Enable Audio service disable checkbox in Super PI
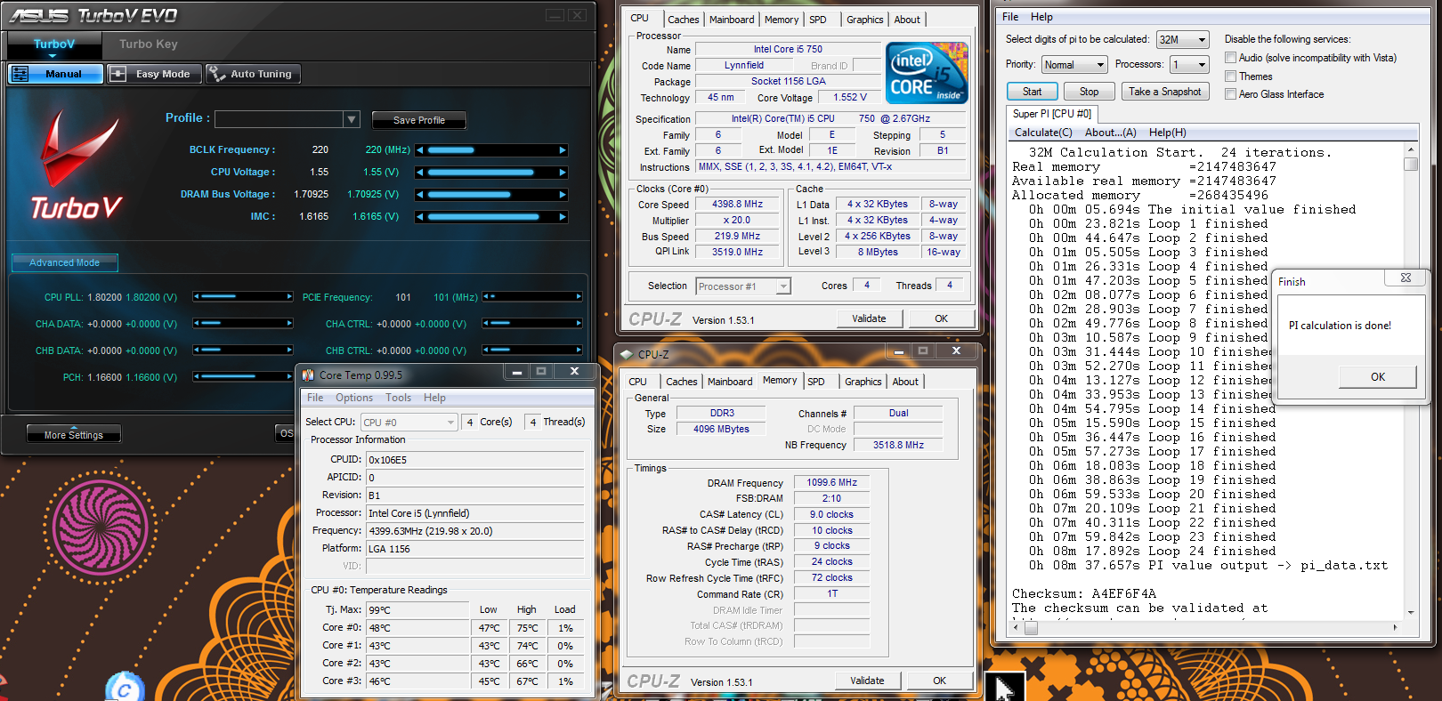 (1230, 58)
